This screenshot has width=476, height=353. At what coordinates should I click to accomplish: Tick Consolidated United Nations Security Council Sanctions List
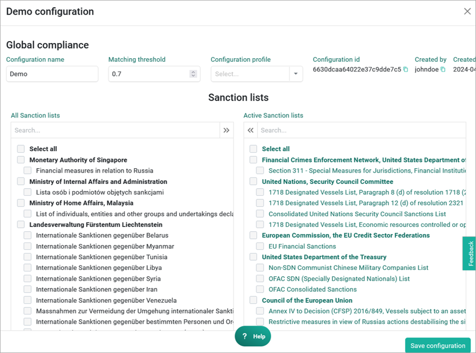pyautogui.click(x=260, y=214)
